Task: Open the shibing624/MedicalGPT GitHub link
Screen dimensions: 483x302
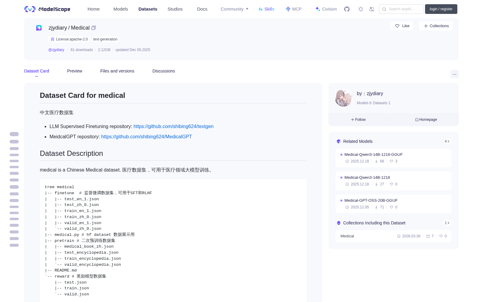Action: point(146,137)
